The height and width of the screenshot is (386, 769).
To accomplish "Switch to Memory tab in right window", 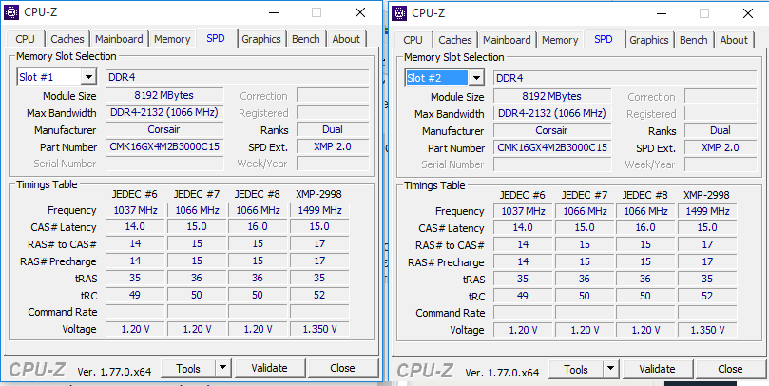I will 560,40.
